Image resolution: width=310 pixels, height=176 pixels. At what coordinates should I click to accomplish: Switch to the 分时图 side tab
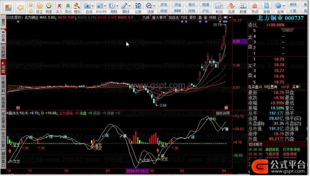pyautogui.click(x=3, y=52)
